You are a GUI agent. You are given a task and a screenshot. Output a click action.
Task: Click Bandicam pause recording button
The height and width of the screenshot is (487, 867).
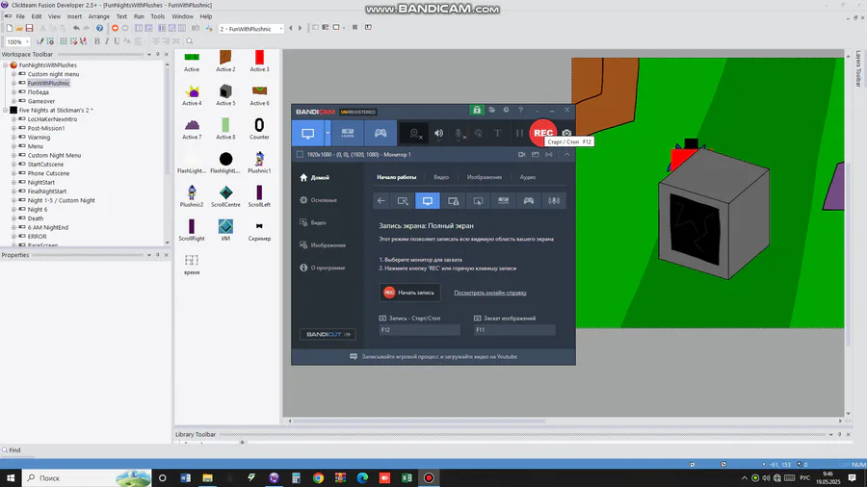click(x=519, y=133)
